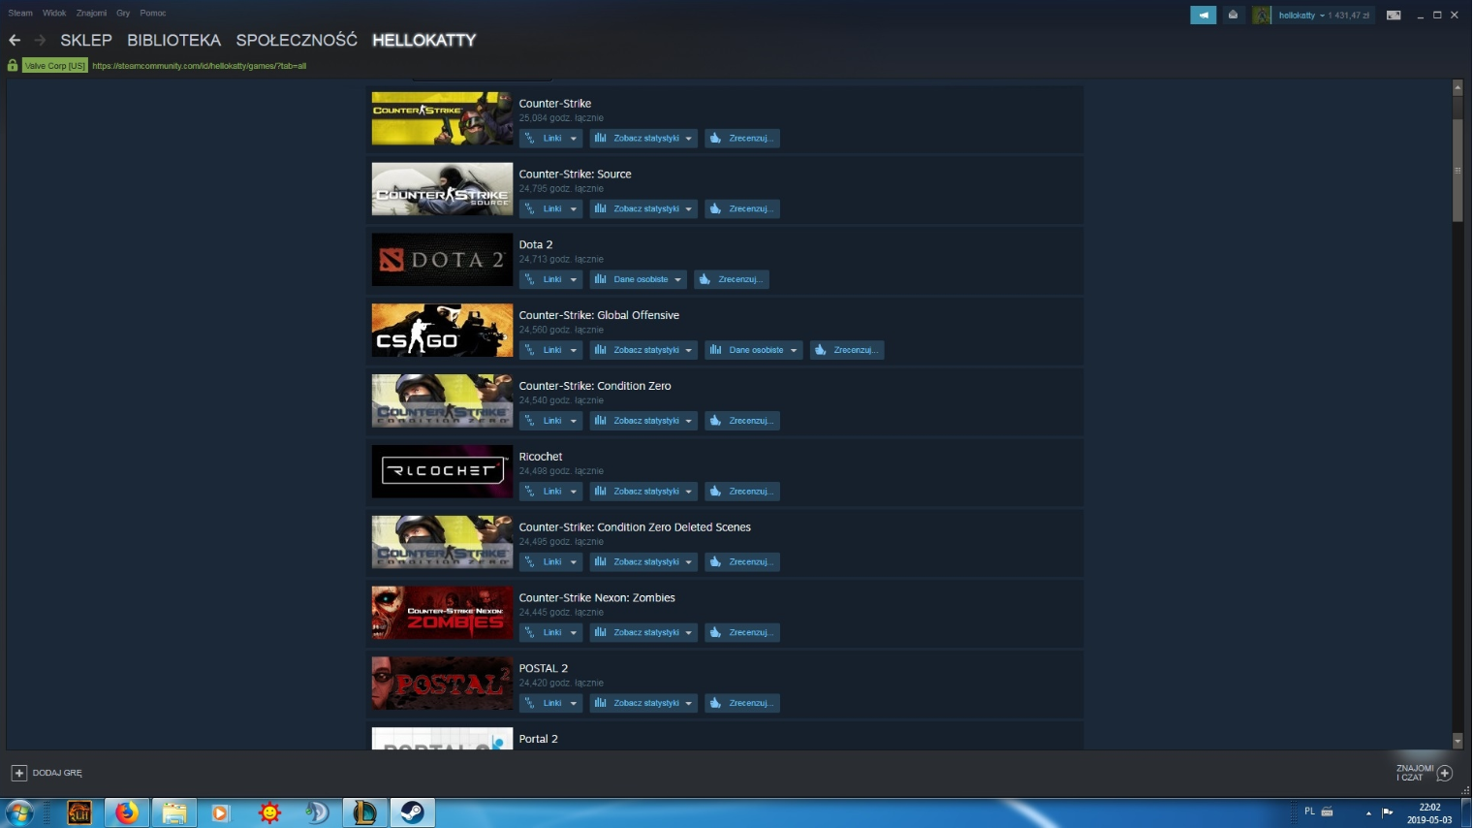Open the inbox envelope icon
This screenshot has height=828, width=1473.
pyautogui.click(x=1233, y=15)
